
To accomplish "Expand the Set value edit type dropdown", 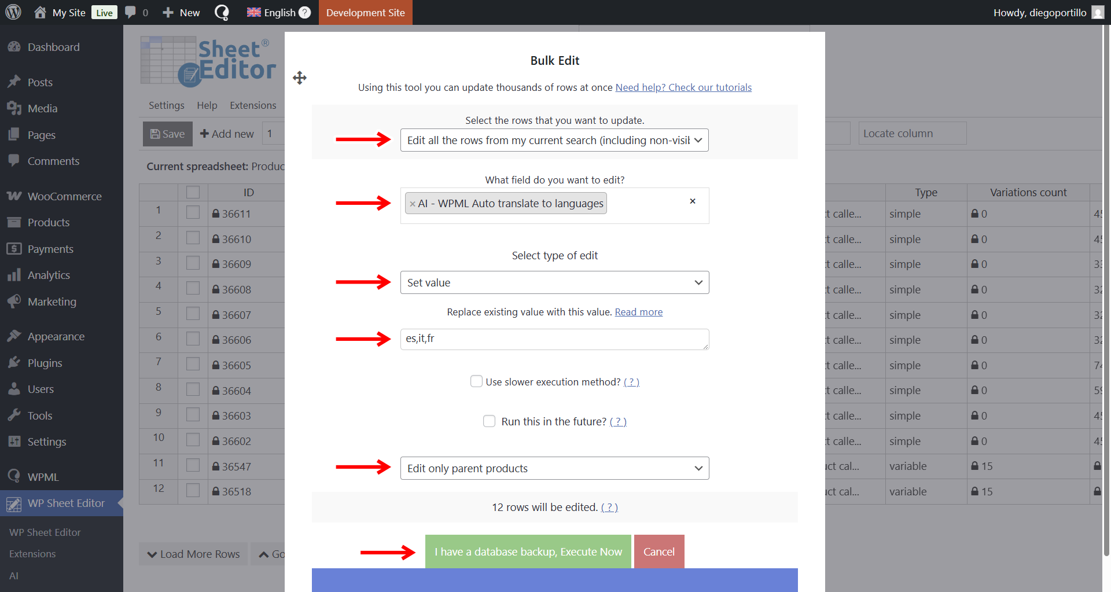I will coord(554,282).
